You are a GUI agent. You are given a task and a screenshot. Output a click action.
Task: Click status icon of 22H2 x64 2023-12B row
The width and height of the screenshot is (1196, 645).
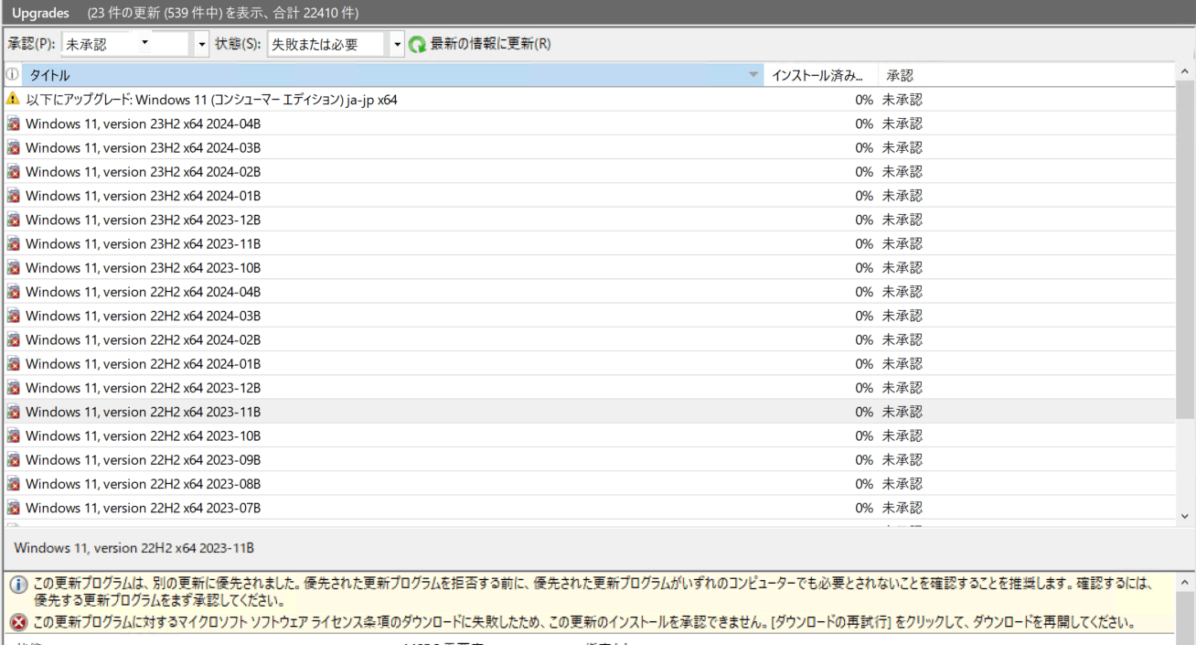[13, 387]
